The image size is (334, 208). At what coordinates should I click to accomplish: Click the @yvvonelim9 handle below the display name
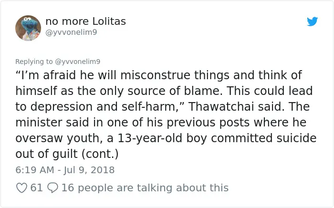71,32
